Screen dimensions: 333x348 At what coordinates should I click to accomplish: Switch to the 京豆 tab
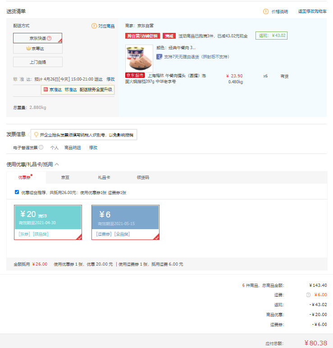click(65, 177)
